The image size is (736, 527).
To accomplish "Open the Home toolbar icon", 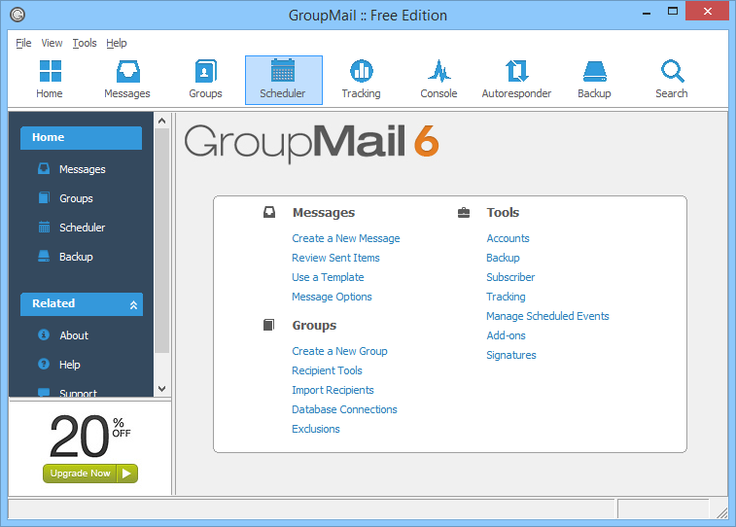I will tap(50, 80).
